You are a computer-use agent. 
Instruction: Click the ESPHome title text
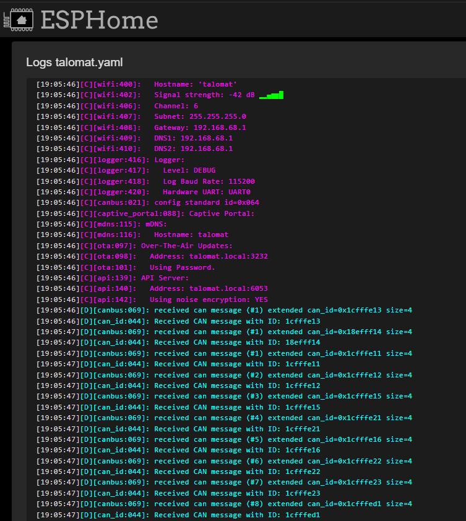(x=99, y=20)
